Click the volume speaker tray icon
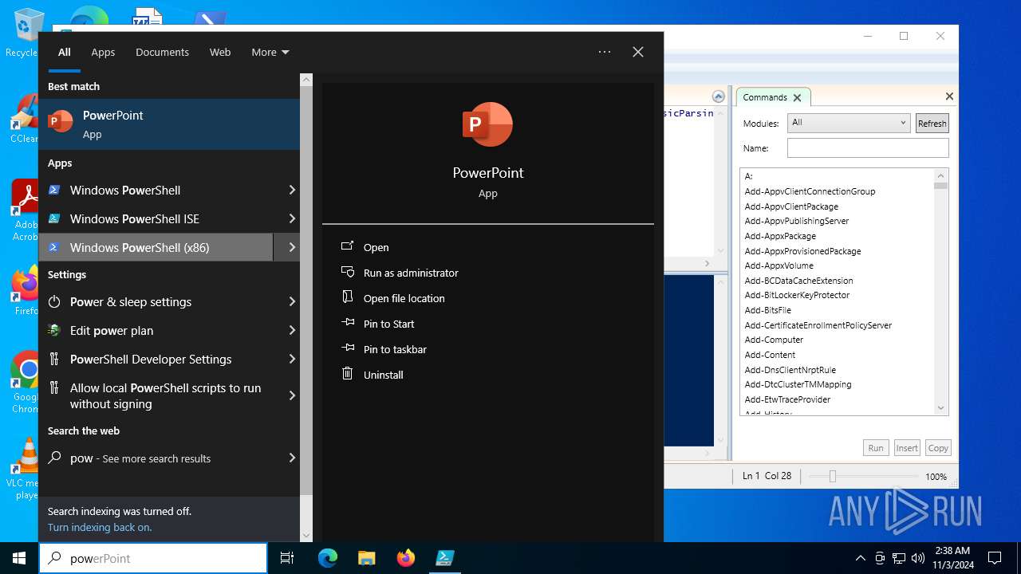The height and width of the screenshot is (574, 1021). click(918, 558)
